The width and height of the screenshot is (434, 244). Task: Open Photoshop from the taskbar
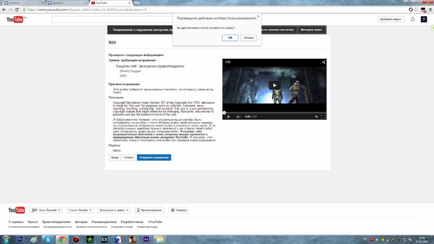click(20, 239)
